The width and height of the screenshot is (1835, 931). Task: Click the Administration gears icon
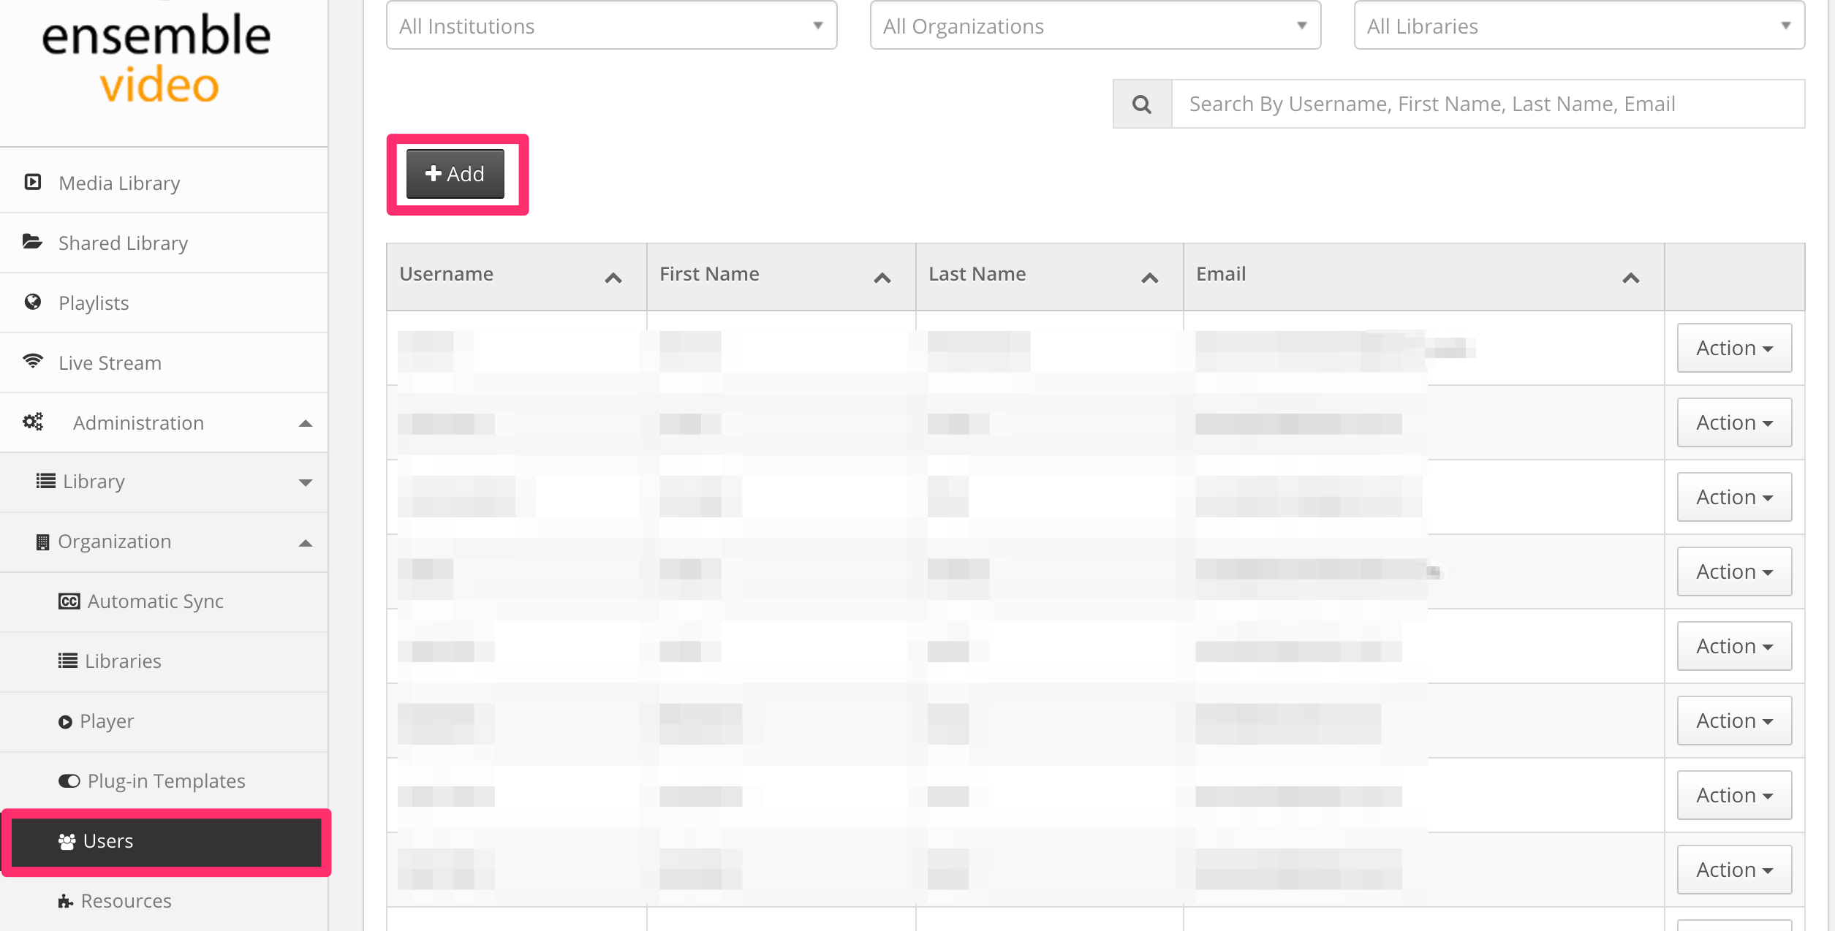pyautogui.click(x=33, y=422)
